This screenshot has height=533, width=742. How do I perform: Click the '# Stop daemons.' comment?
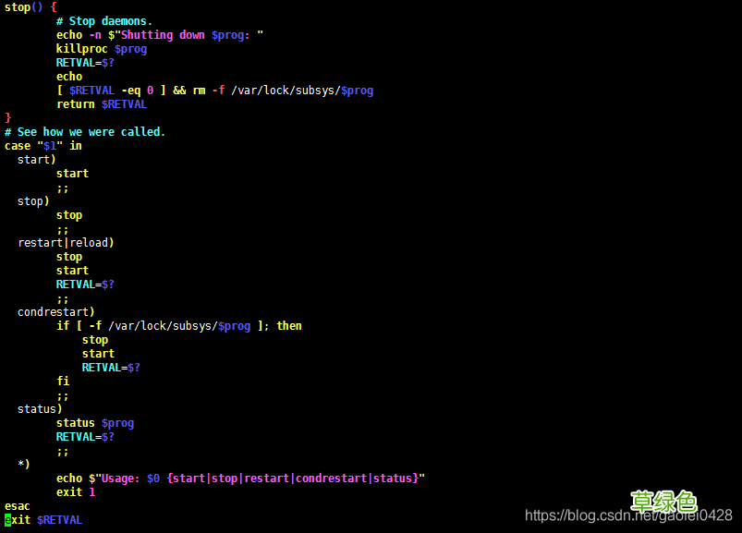pos(104,21)
